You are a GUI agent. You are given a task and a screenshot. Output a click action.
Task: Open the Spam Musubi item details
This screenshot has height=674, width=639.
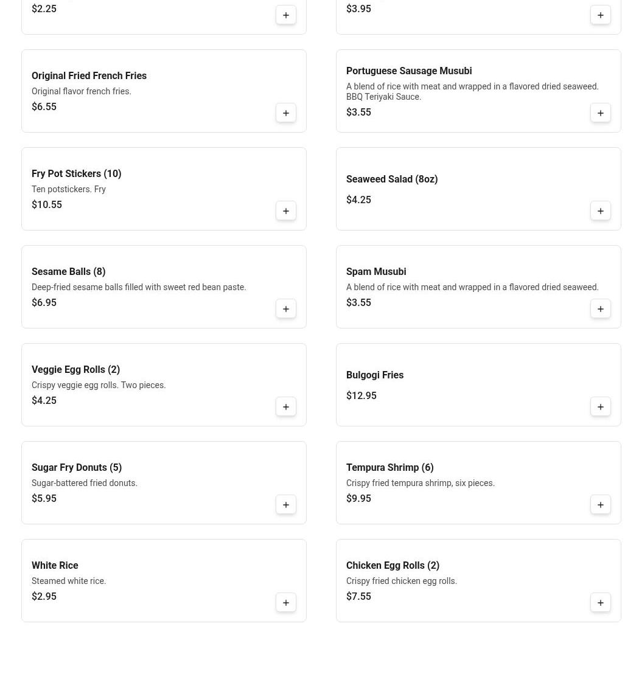478,287
